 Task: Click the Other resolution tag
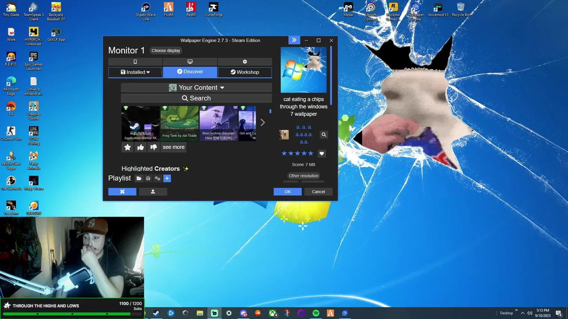(x=304, y=176)
